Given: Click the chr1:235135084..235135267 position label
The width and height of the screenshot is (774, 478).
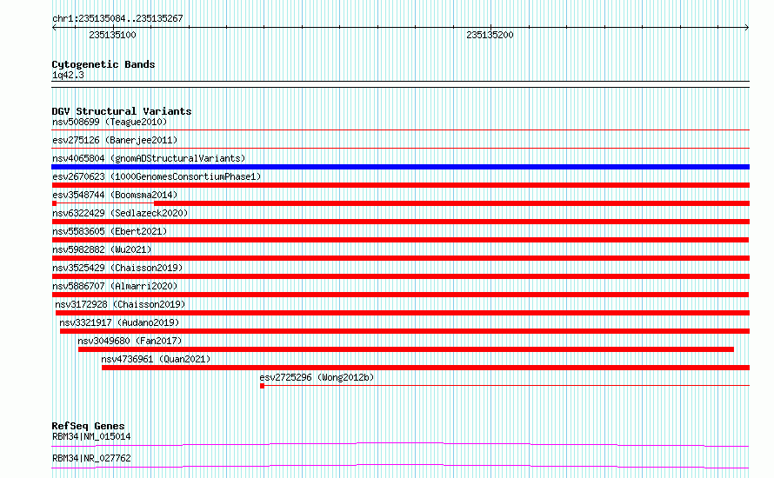Looking at the screenshot, I should (x=117, y=18).
